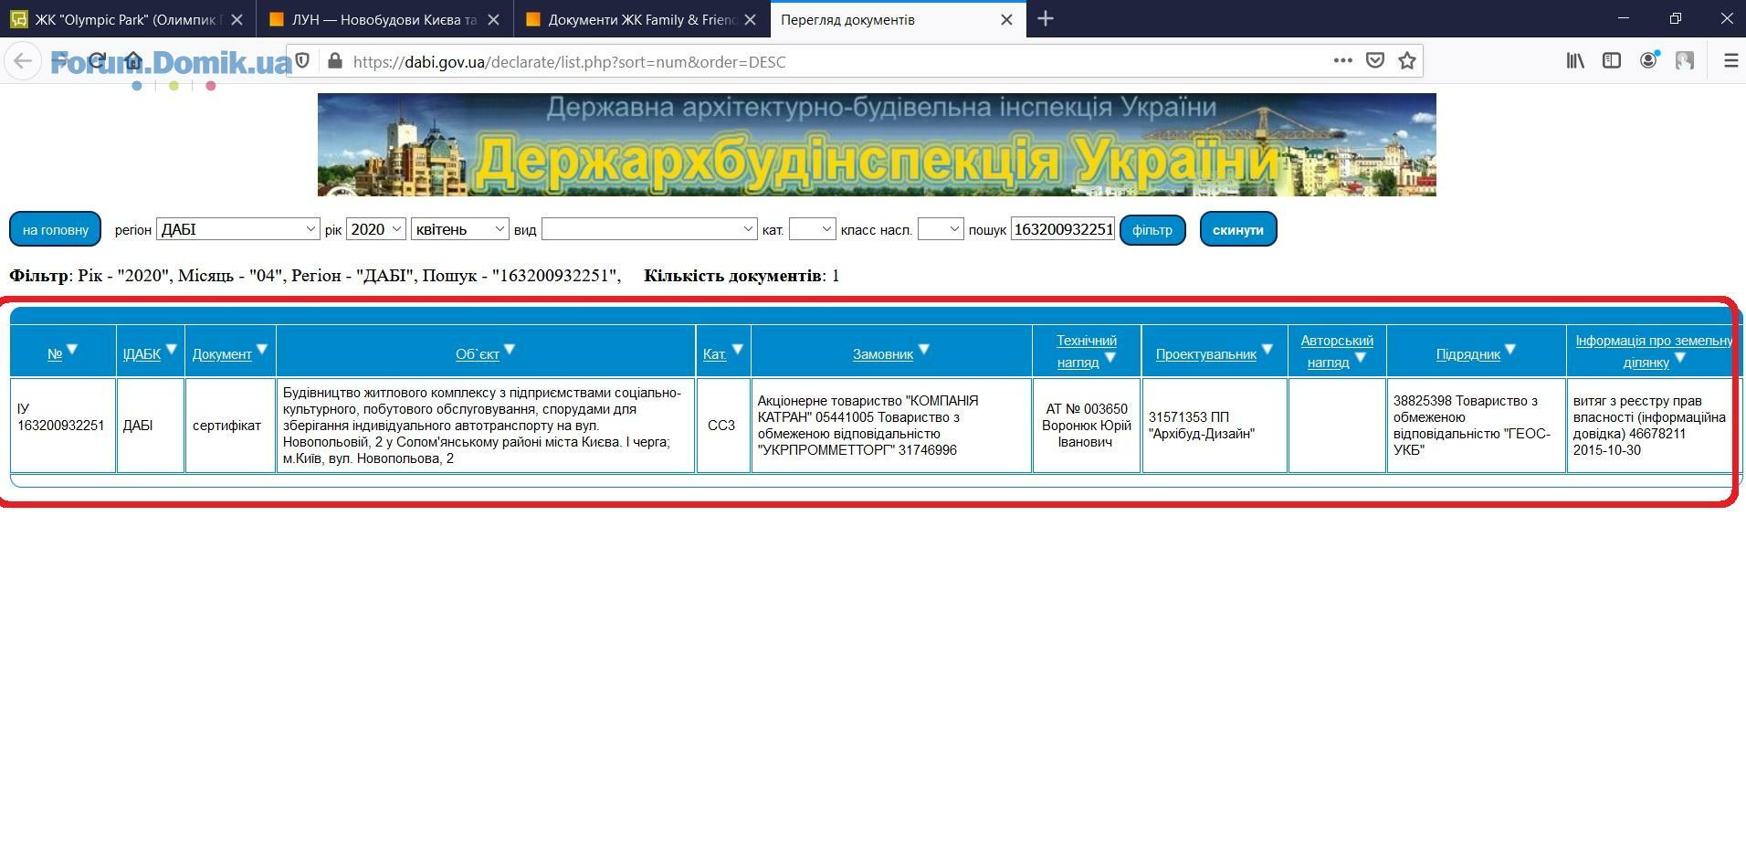Close the ЖК Olympic Park tab
Viewport: 1746px width, 842px height.
point(237,19)
